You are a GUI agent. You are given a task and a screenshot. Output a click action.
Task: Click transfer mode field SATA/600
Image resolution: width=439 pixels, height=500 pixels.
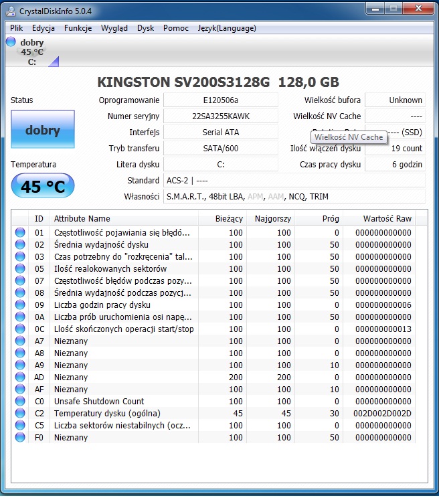point(221,149)
